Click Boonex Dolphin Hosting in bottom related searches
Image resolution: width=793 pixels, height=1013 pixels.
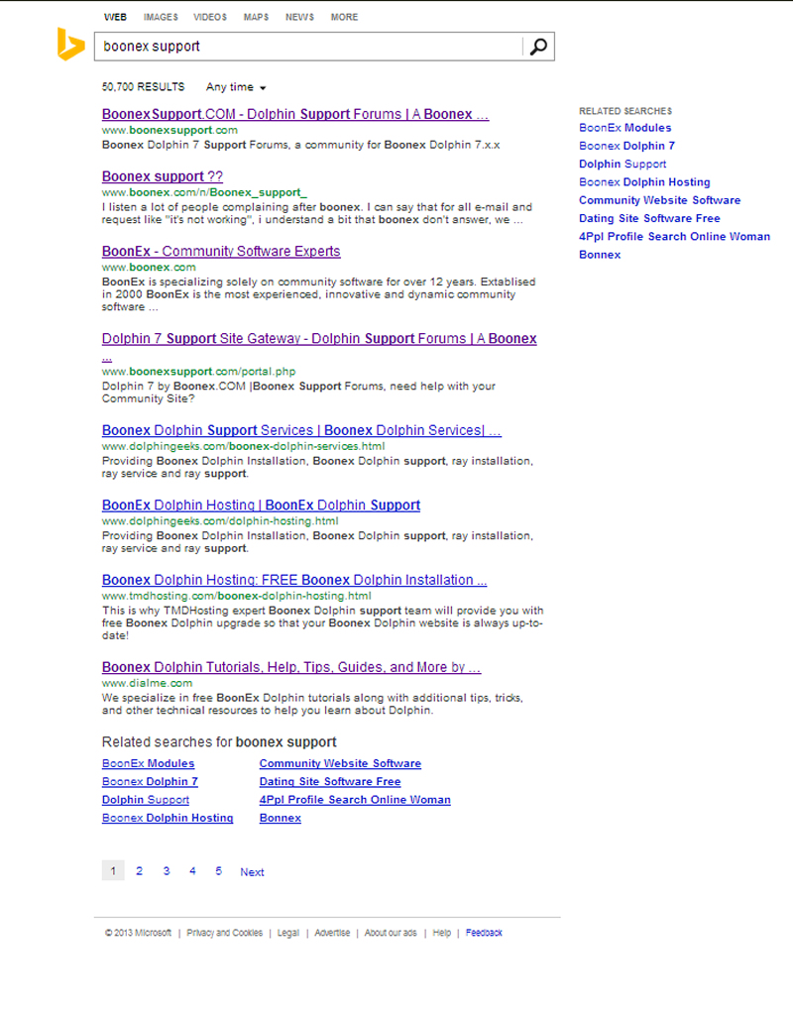pyautogui.click(x=168, y=818)
